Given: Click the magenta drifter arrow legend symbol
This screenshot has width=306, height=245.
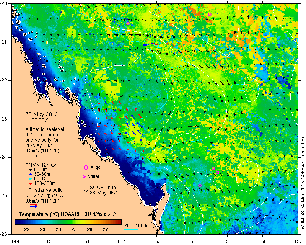Looking at the screenshot, I should pyautogui.click(x=85, y=176).
